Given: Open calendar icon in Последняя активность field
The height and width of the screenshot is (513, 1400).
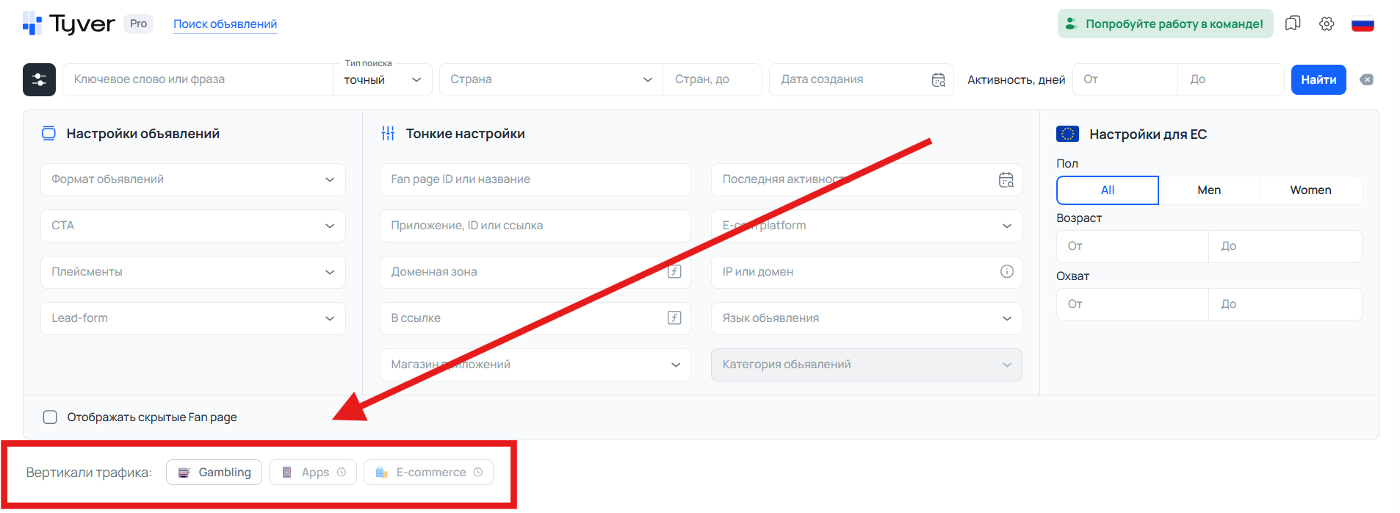Looking at the screenshot, I should pos(1006,179).
